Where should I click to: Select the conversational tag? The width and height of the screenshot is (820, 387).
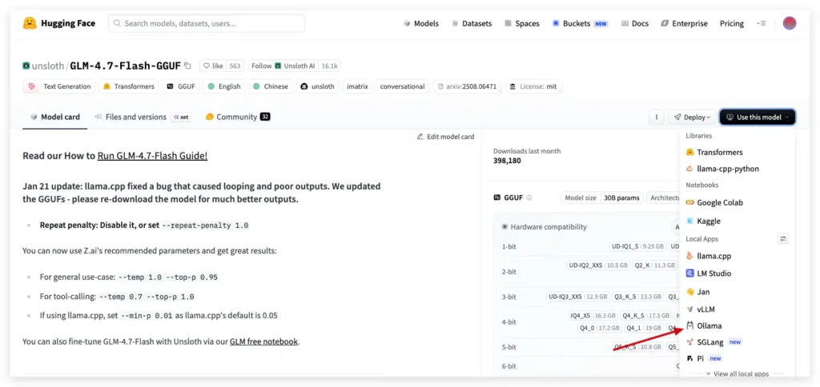(x=402, y=86)
